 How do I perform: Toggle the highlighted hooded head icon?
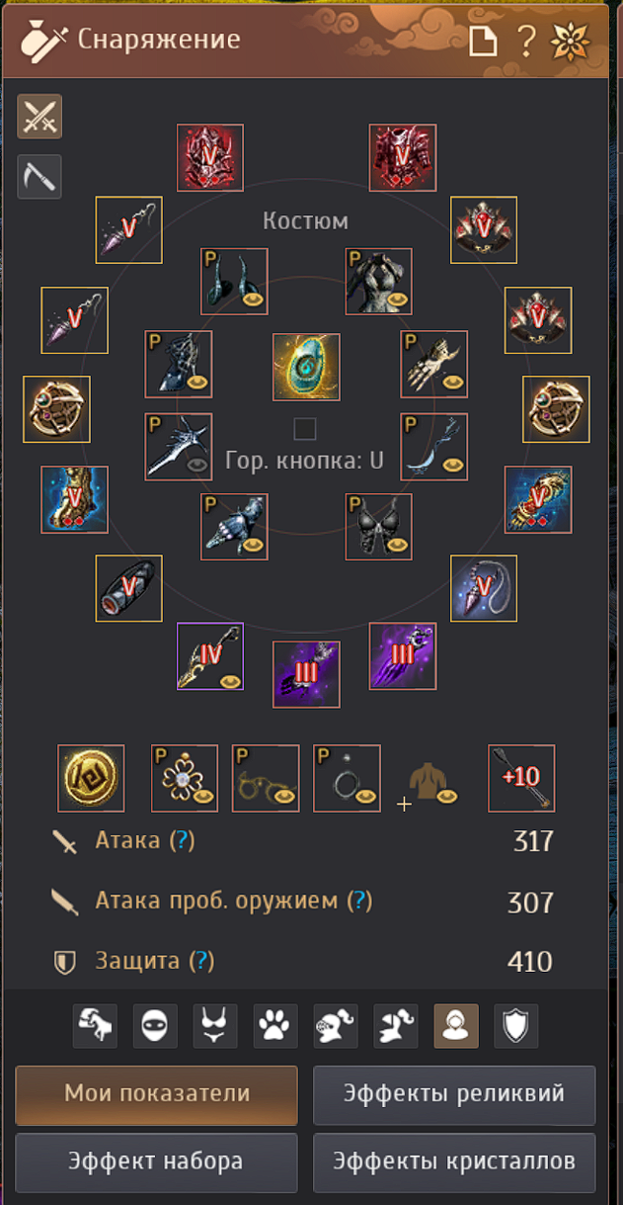tap(456, 1026)
